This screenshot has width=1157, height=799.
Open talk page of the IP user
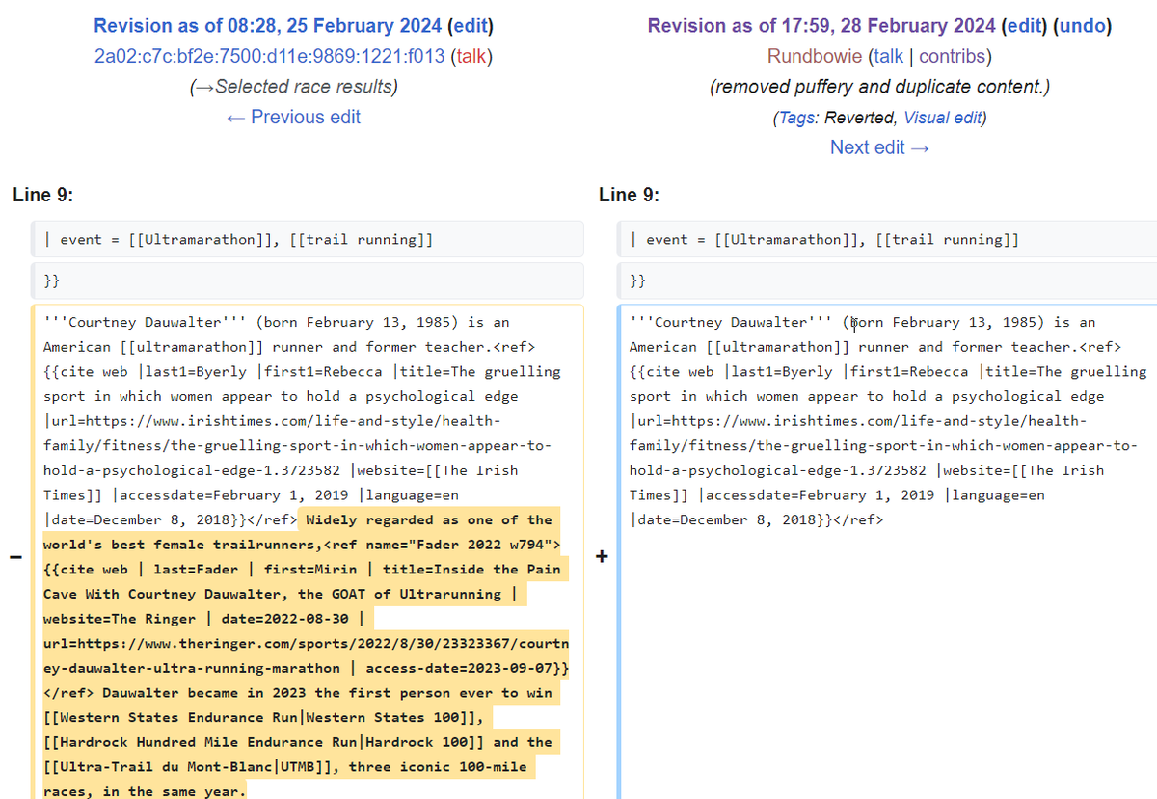coord(471,56)
